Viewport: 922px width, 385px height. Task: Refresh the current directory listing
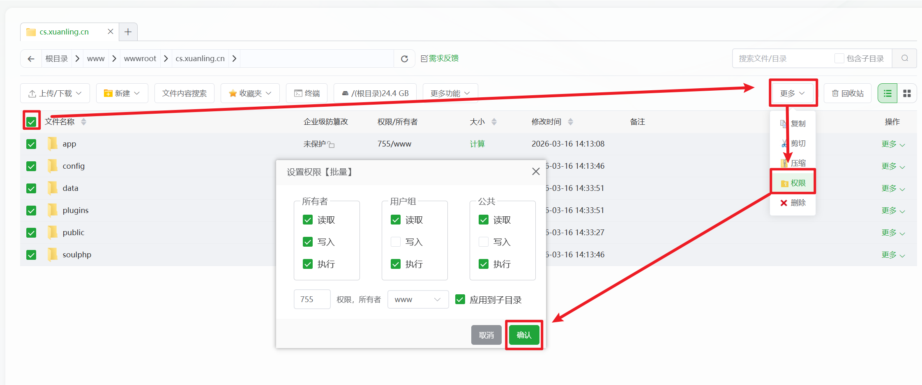(x=404, y=58)
